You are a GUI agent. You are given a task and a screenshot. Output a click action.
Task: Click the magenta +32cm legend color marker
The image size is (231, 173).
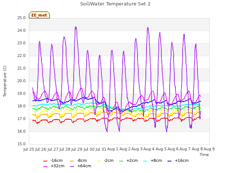(x=45, y=167)
